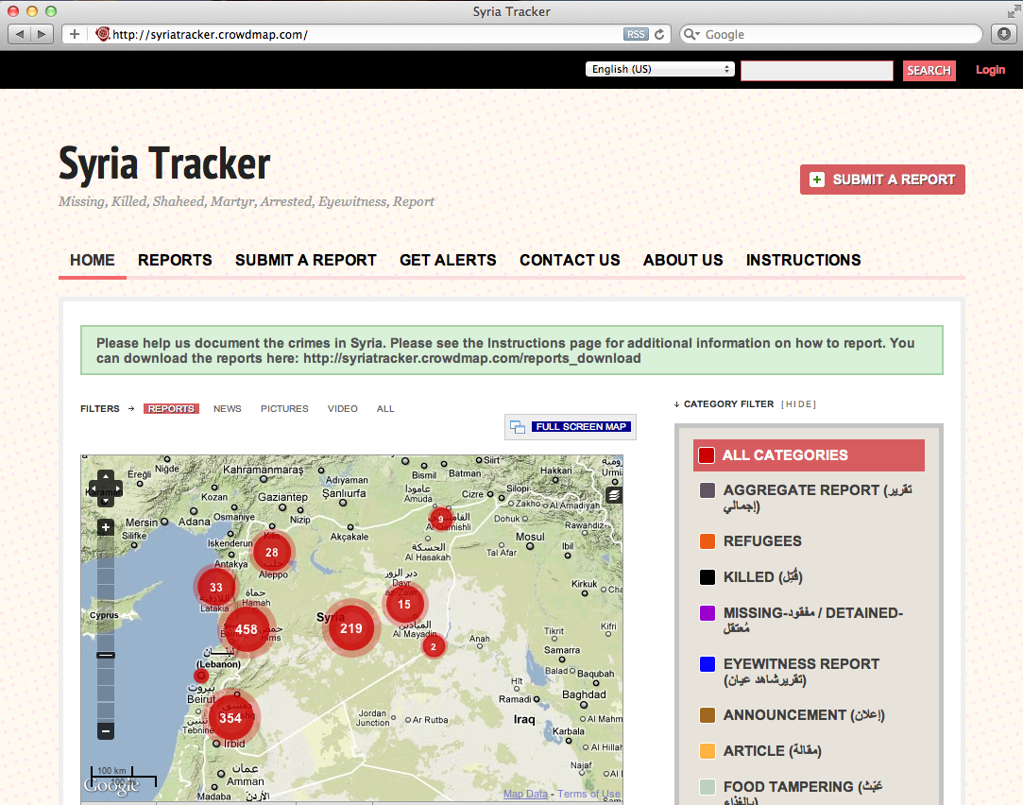
Task: Toggle the Refugees category filter
Action: click(761, 541)
